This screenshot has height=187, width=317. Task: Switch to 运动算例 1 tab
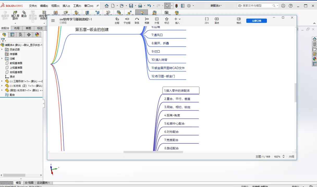[43, 183]
